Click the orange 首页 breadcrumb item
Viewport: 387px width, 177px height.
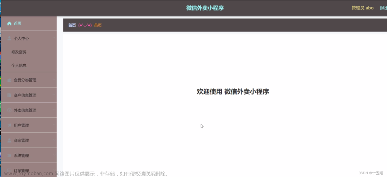click(x=98, y=25)
